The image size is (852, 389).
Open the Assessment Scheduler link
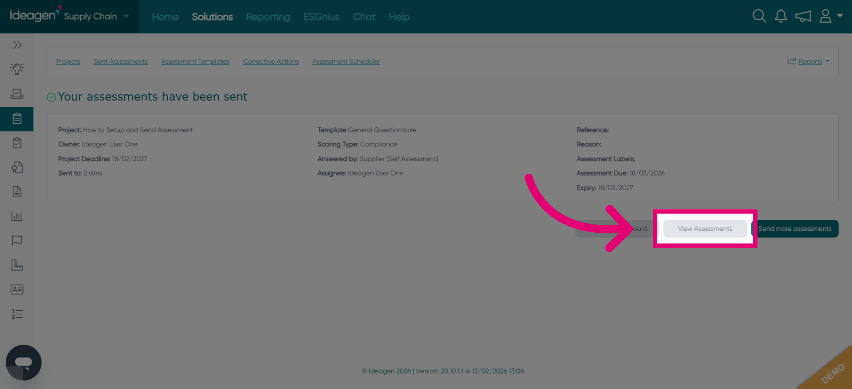tap(346, 62)
